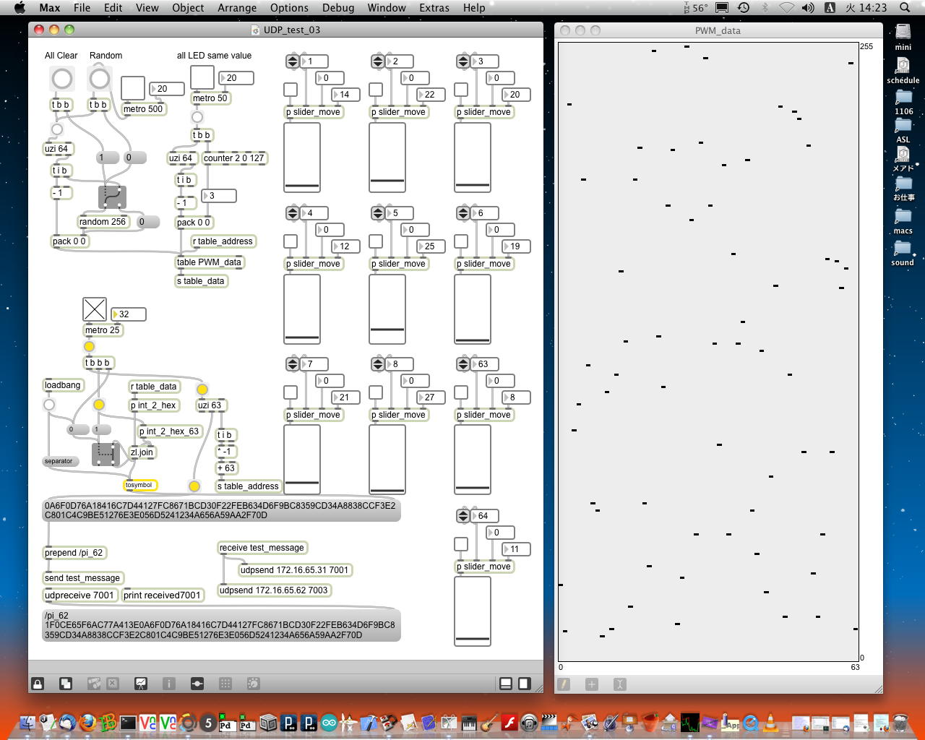Open iTunes from the Dock
925x740 pixels.
(530, 722)
